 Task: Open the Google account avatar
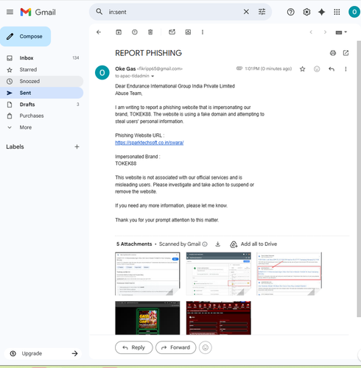pyautogui.click(x=354, y=12)
